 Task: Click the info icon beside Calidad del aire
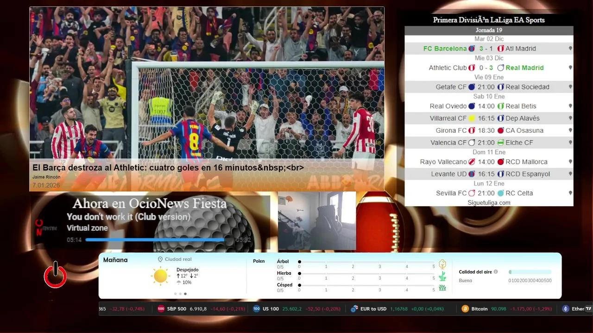(496, 272)
